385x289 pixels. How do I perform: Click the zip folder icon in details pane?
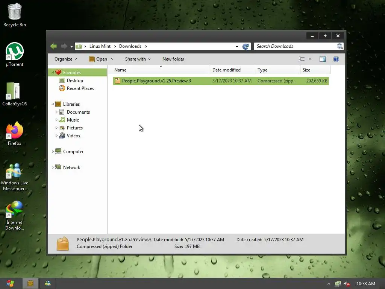point(63,243)
